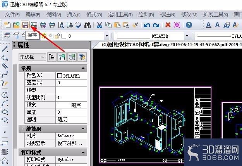
Task: Select the Spline curve tool
Action: point(5,74)
